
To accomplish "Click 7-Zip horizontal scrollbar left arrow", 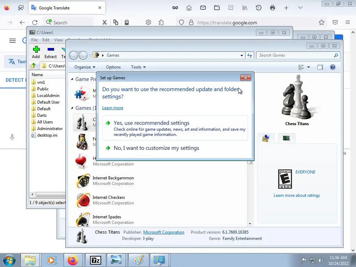I will 32,195.
